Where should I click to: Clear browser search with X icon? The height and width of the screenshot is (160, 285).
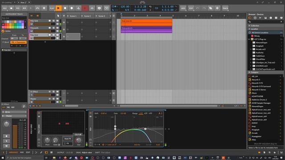click(x=281, y=22)
